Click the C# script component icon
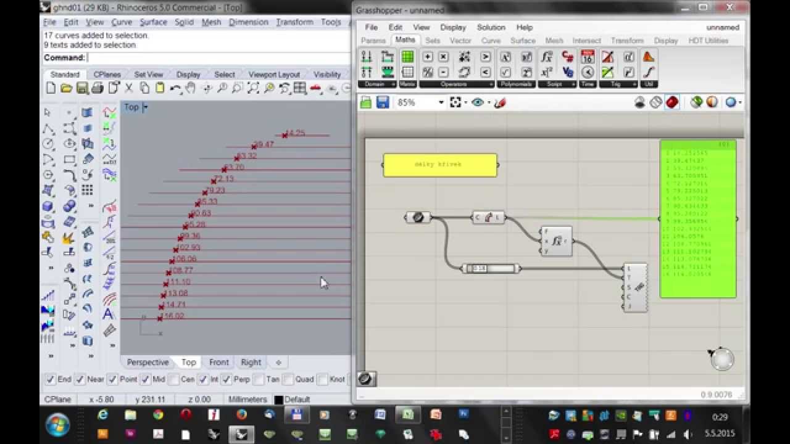This screenshot has height=444, width=790. coord(568,57)
